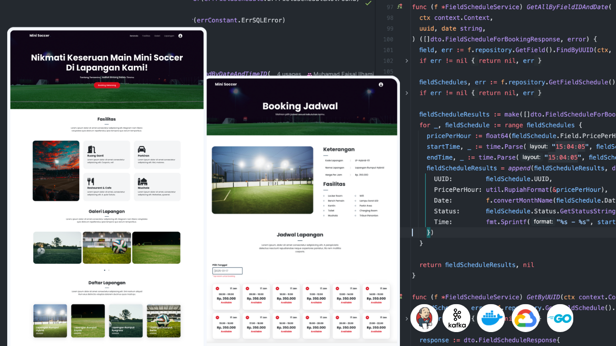
Task: Open the Lapangan Rumput Hybrid field card
Action: coord(50,321)
